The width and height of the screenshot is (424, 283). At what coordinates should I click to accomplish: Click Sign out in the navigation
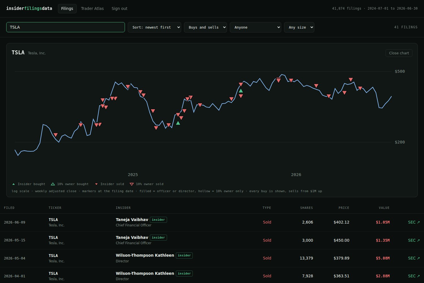point(120,8)
